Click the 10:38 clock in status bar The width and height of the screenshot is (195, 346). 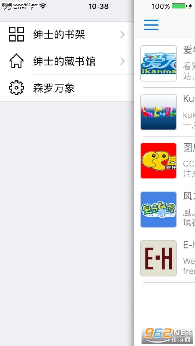tap(98, 7)
